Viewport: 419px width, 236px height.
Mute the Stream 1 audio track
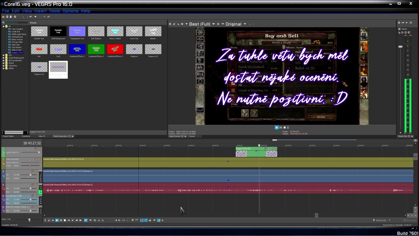pos(32,171)
